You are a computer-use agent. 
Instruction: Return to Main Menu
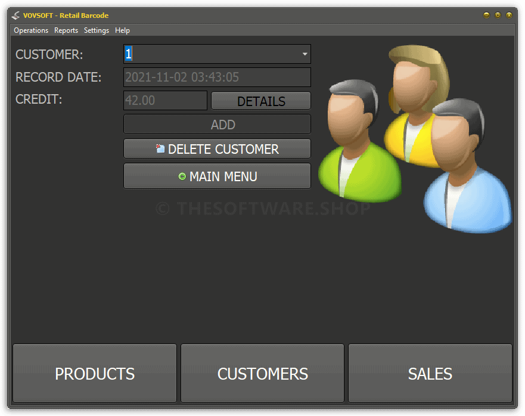[x=217, y=176]
